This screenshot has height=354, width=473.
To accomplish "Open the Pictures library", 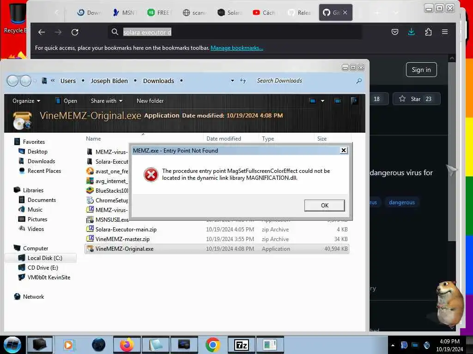I will [x=37, y=219].
